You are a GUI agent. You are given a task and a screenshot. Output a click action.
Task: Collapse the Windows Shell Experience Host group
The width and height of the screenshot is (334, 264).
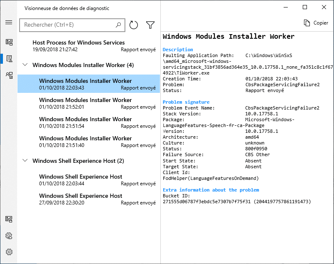click(x=25, y=161)
